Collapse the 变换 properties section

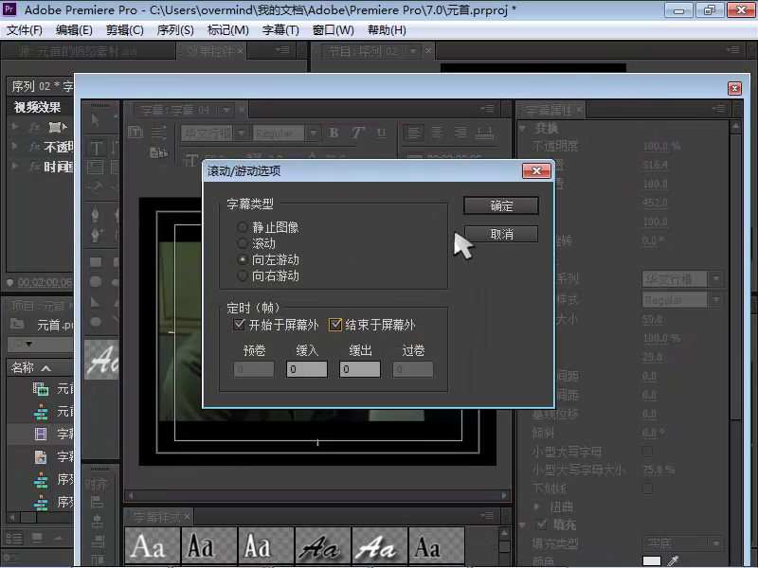pyautogui.click(x=523, y=129)
